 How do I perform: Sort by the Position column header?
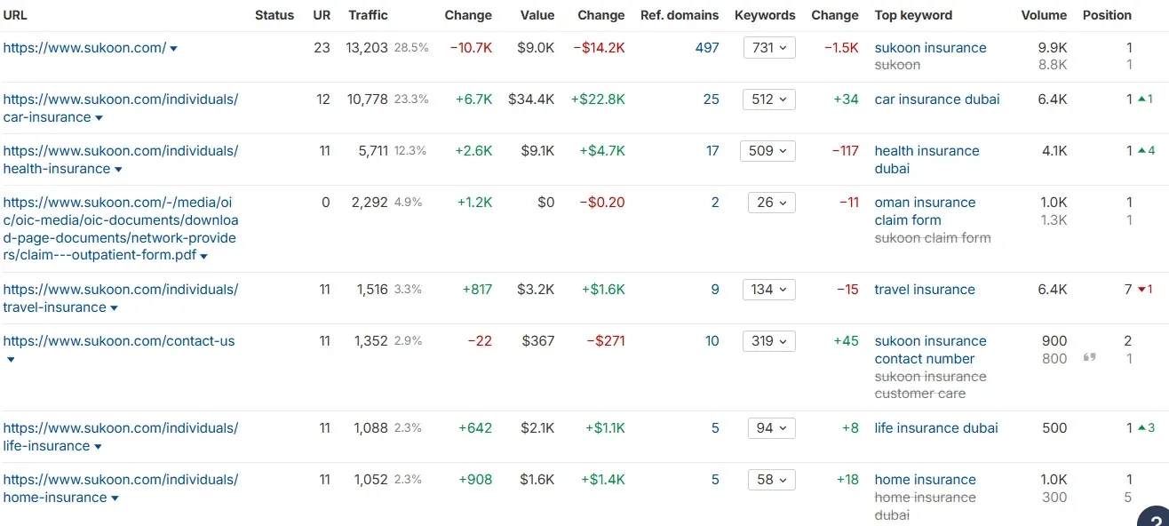coord(1107,15)
